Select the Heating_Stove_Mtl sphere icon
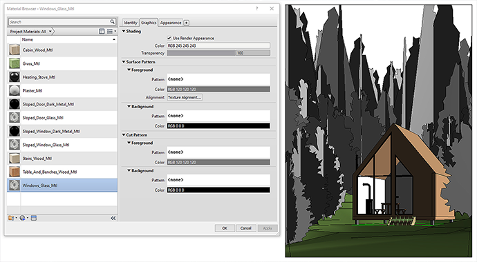Image resolution: width=477 pixels, height=262 pixels. 15,77
